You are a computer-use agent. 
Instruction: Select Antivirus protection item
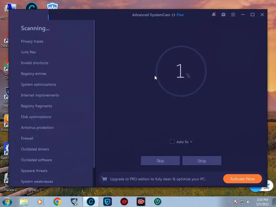point(37,127)
